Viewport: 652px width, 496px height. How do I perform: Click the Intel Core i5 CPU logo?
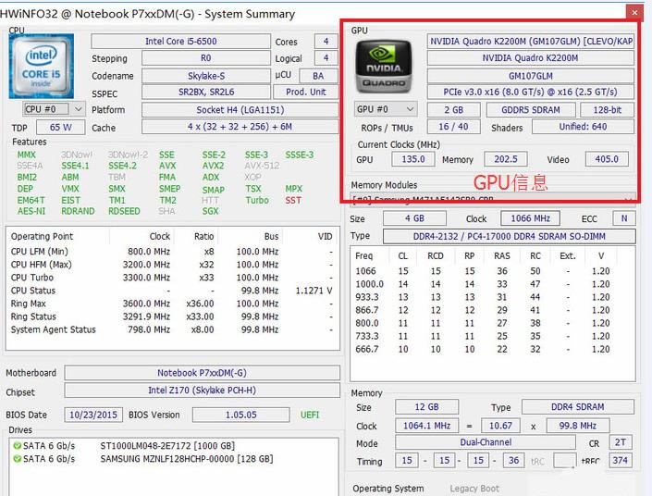coord(42,66)
